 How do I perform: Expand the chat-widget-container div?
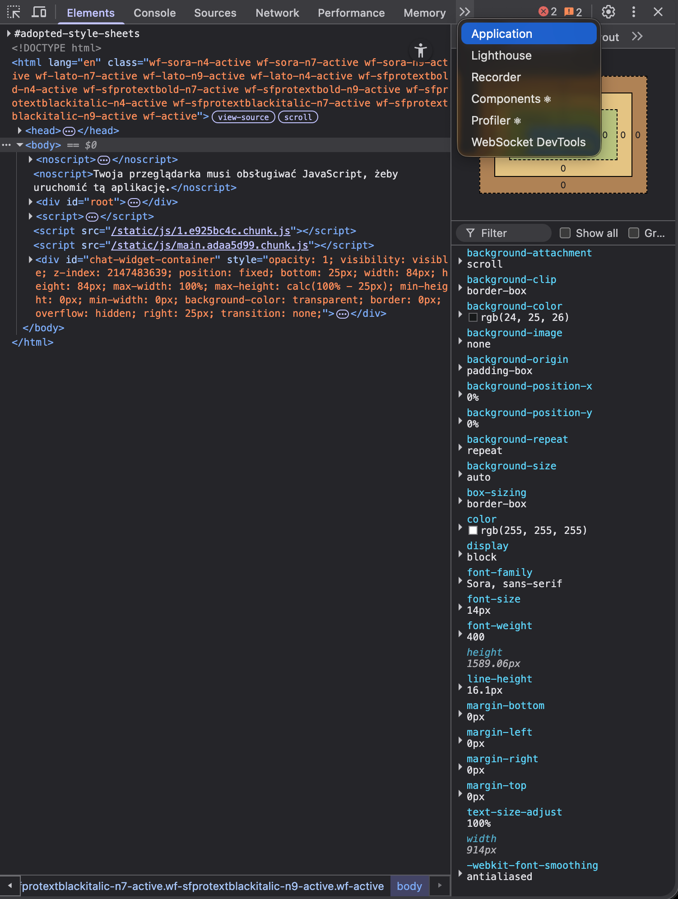pos(30,260)
